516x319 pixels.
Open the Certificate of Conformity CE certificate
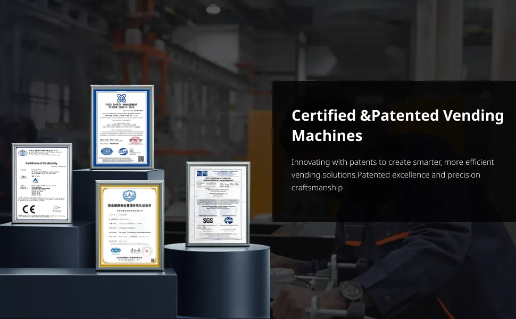pos(41,182)
